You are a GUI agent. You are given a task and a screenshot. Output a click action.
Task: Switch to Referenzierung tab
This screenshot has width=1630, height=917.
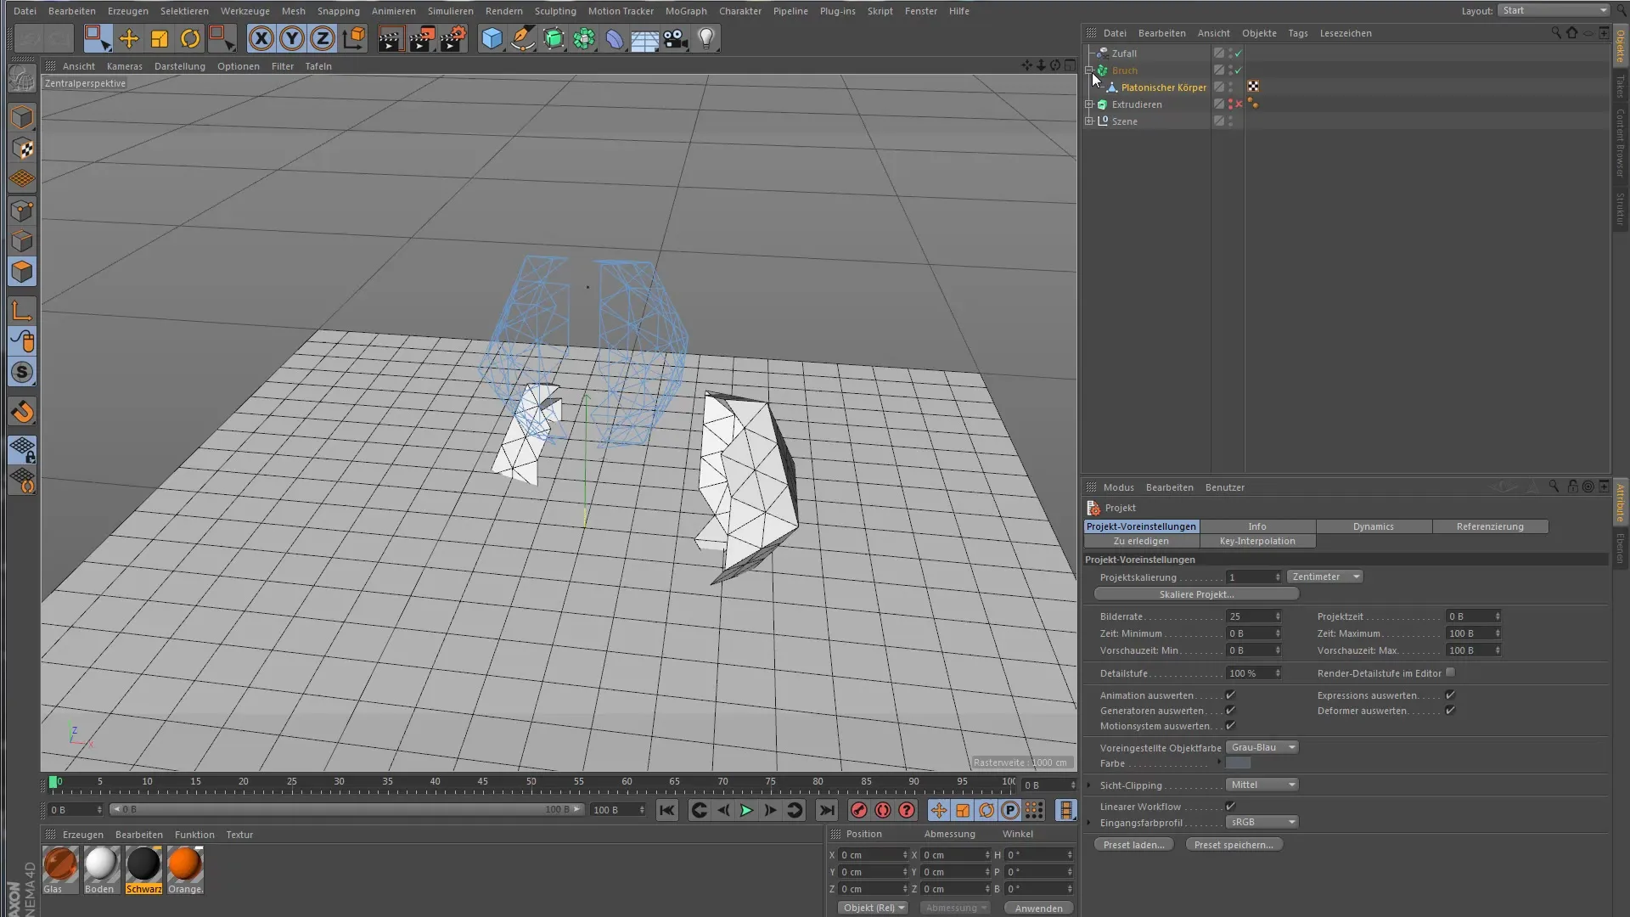(1490, 526)
